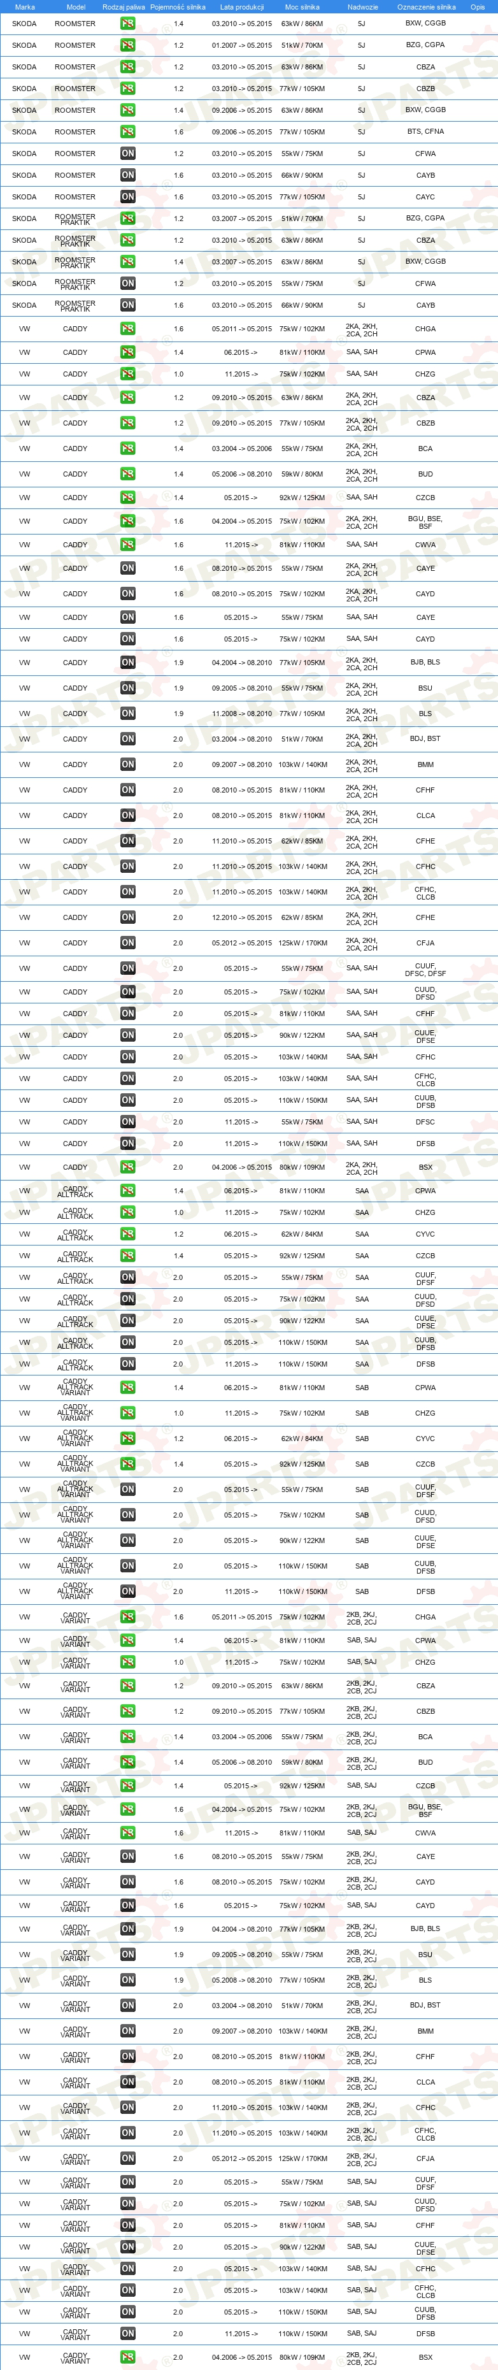Click 'CFWA' code in Roomster Praktik row
Screen dimensions: 498x2370
425,284
